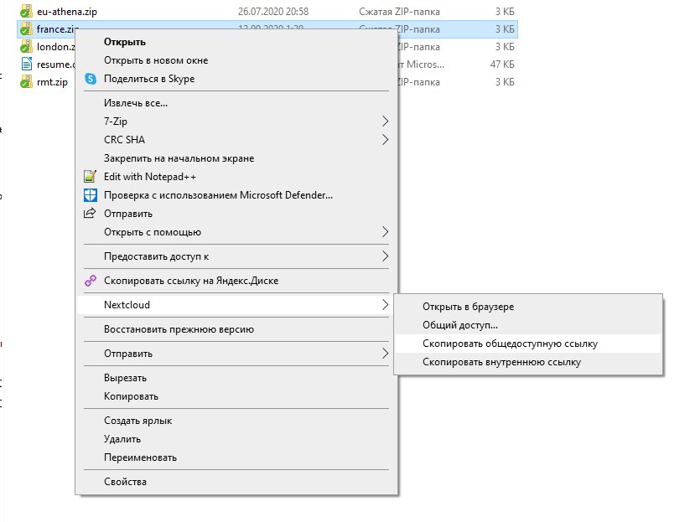Click the eu-athena.zip file icon
The width and height of the screenshot is (695, 522).
coord(27,11)
